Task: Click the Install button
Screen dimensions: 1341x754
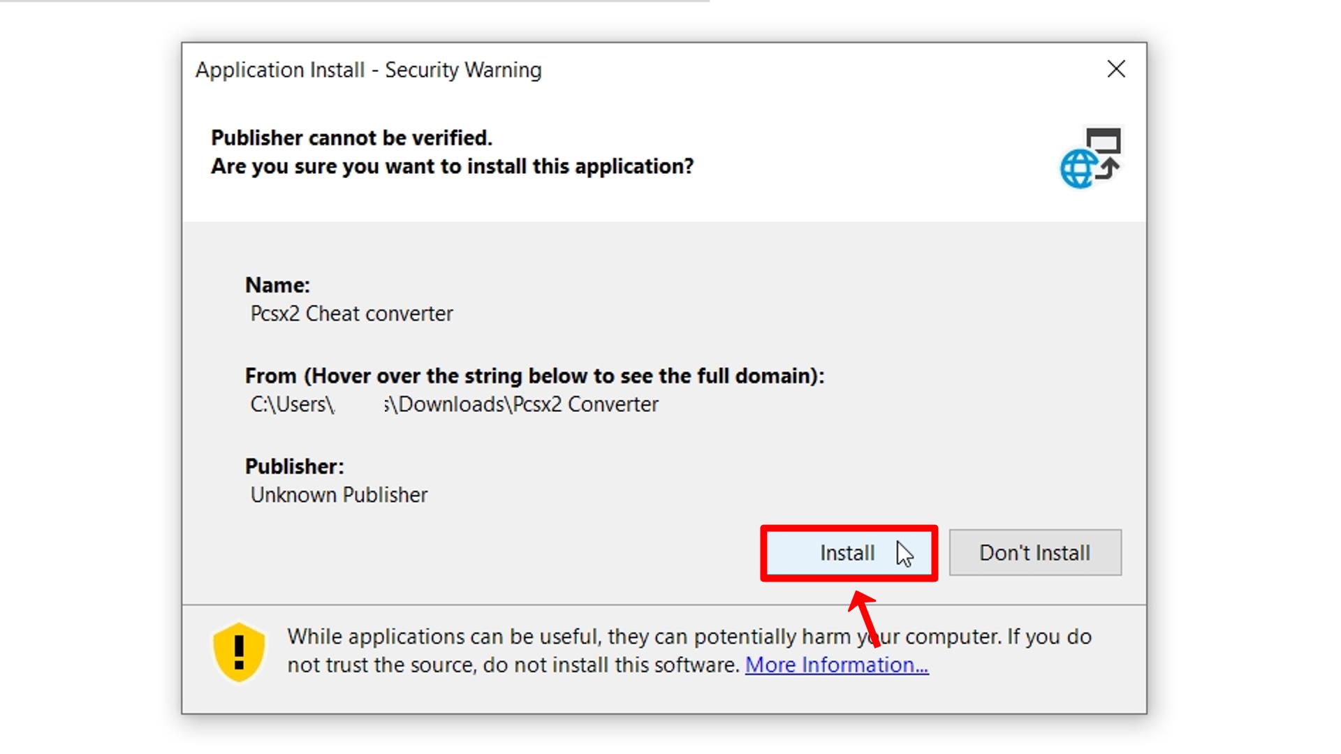Action: 849,553
